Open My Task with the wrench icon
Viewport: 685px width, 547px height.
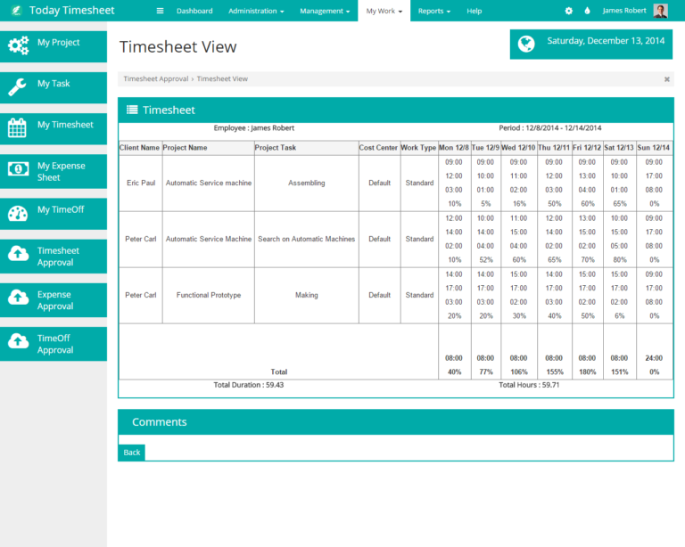pos(54,85)
